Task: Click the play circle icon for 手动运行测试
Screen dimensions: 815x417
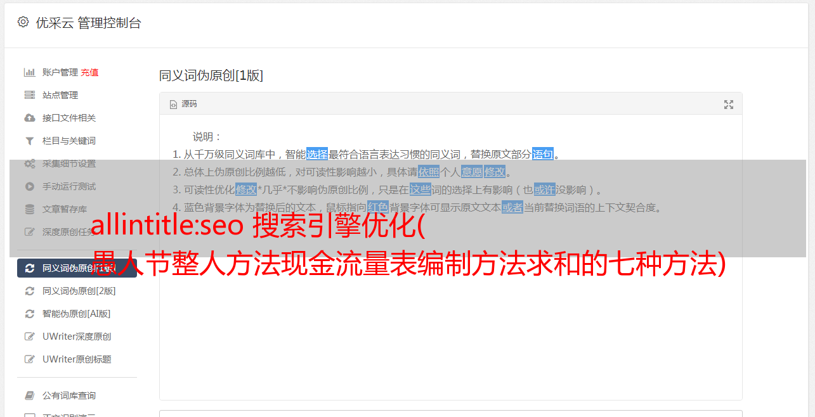Action: tap(29, 186)
